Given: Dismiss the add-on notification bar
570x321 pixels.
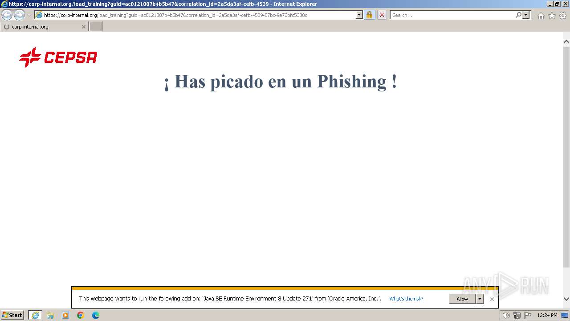Looking at the screenshot, I should (x=492, y=299).
